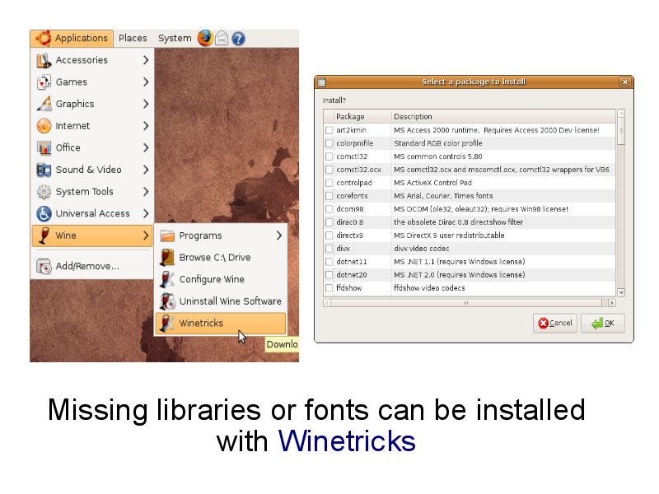
Task: Click the Accessories category icon
Action: tap(44, 60)
